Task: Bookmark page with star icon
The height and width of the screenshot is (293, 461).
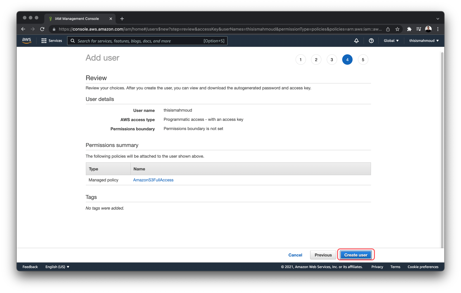Action: pos(397,29)
